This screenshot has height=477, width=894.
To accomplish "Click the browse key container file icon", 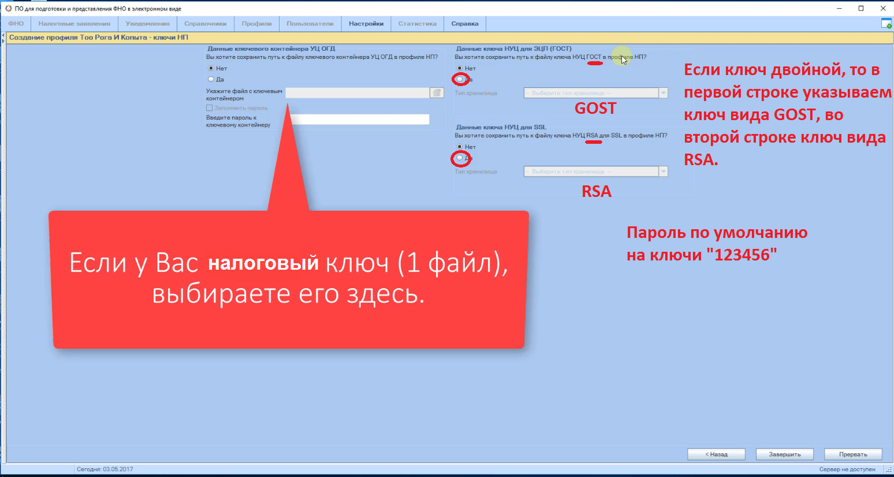I will (x=437, y=93).
